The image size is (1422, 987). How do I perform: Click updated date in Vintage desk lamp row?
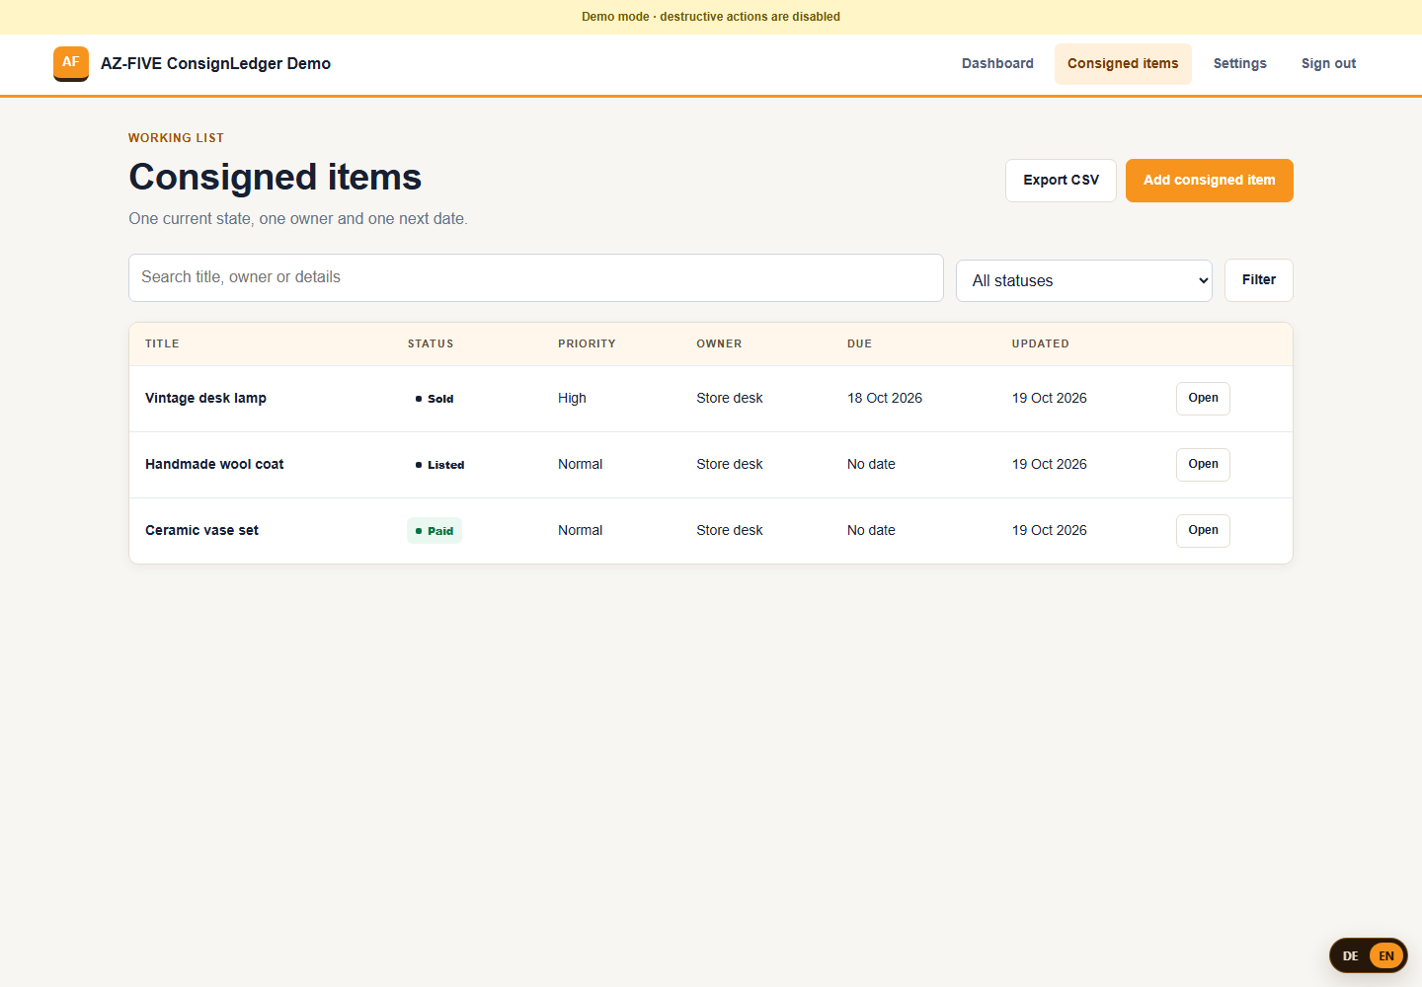coord(1050,398)
